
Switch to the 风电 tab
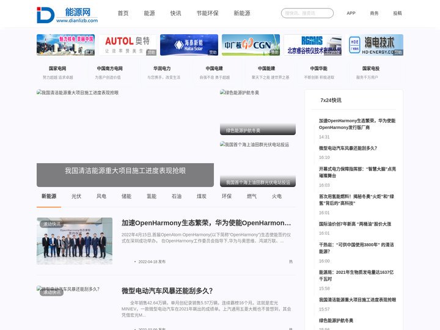click(101, 196)
